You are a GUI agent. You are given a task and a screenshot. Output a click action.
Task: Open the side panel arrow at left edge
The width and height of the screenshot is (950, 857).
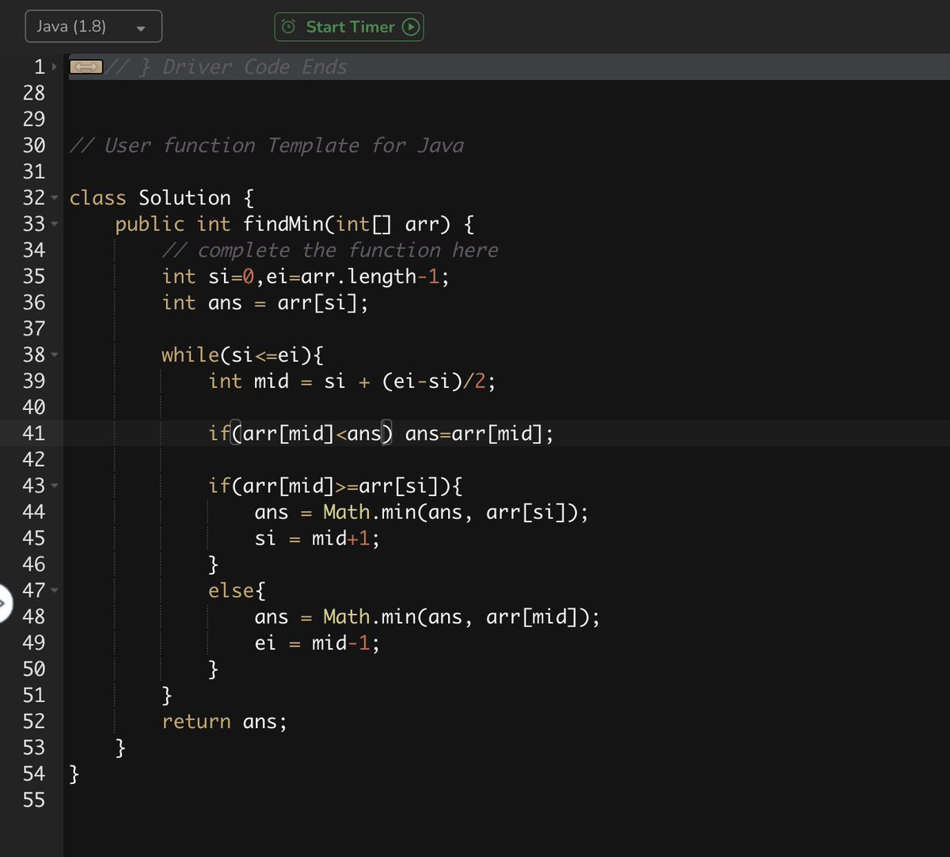3,605
